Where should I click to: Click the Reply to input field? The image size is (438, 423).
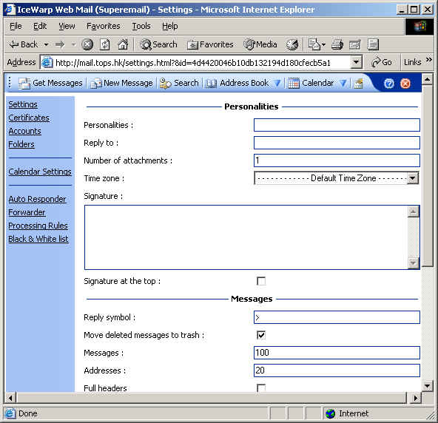[x=337, y=143]
